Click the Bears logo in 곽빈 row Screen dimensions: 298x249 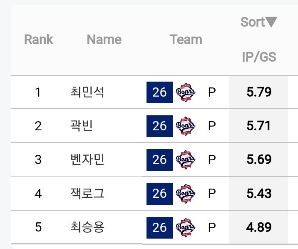186,126
